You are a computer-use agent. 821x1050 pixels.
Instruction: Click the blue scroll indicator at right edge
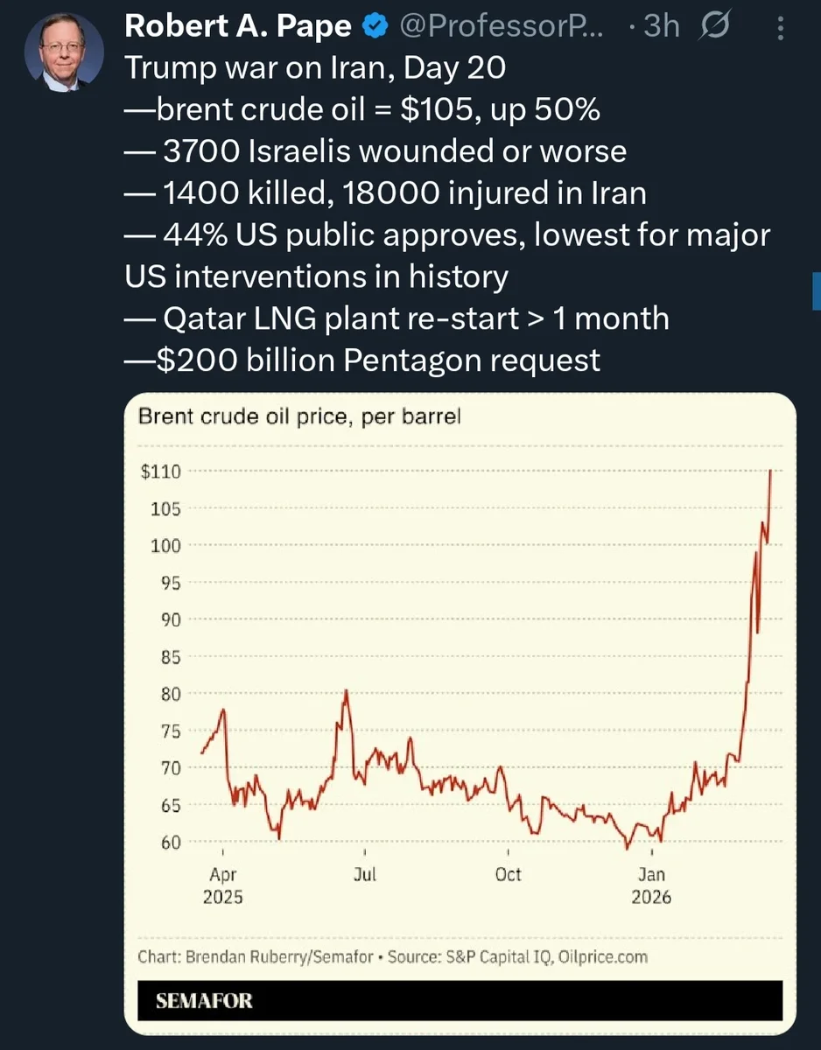817,290
